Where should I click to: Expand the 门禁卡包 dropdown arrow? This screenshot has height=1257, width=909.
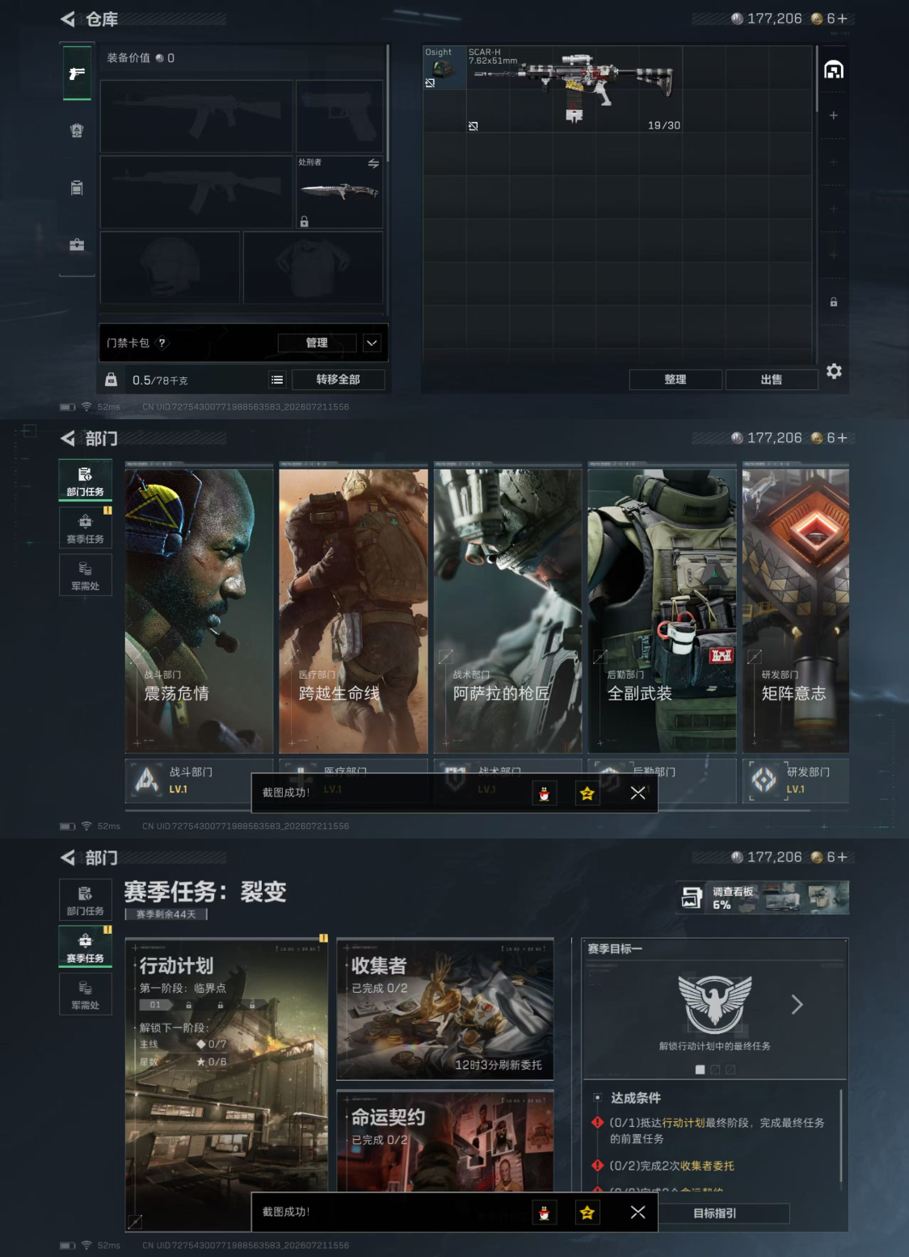[x=372, y=343]
